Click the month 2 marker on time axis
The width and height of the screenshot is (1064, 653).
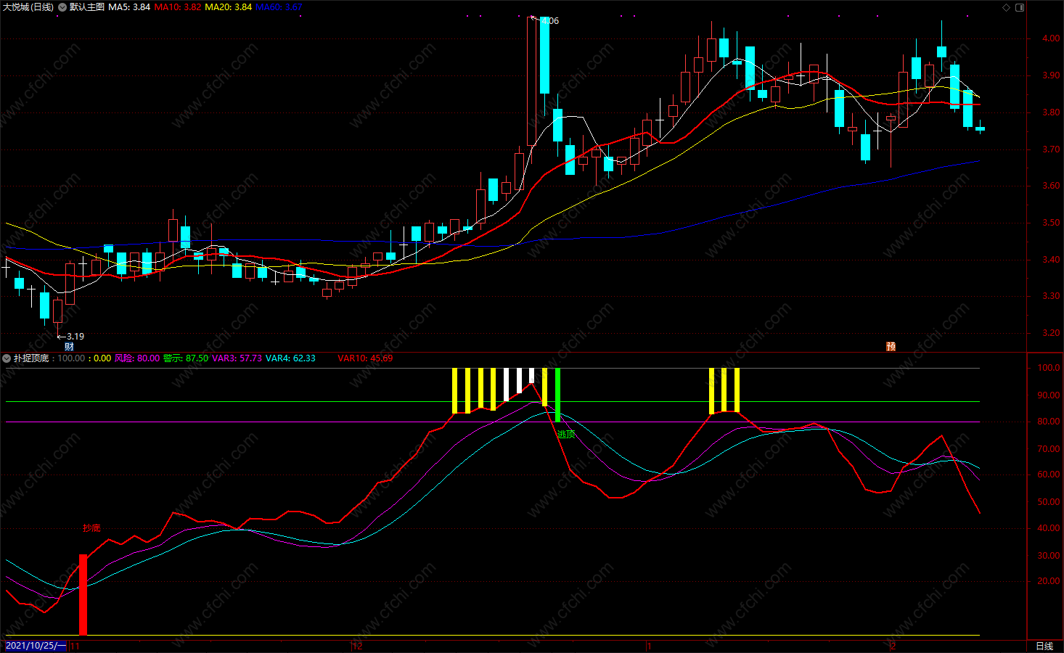[x=893, y=646]
